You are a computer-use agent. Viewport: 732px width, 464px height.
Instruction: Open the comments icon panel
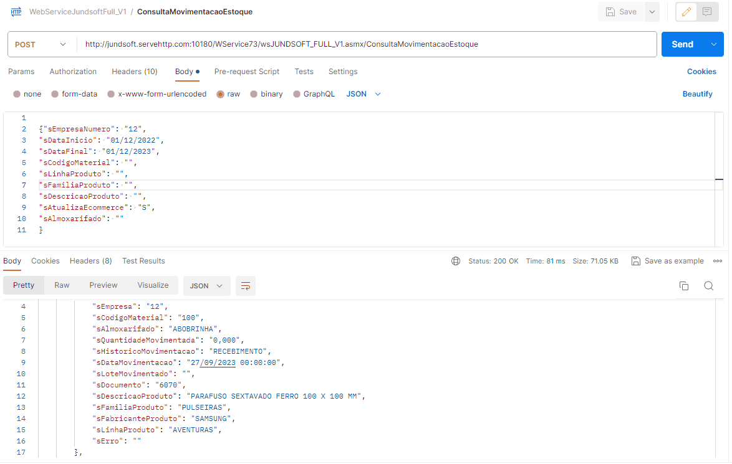707,12
